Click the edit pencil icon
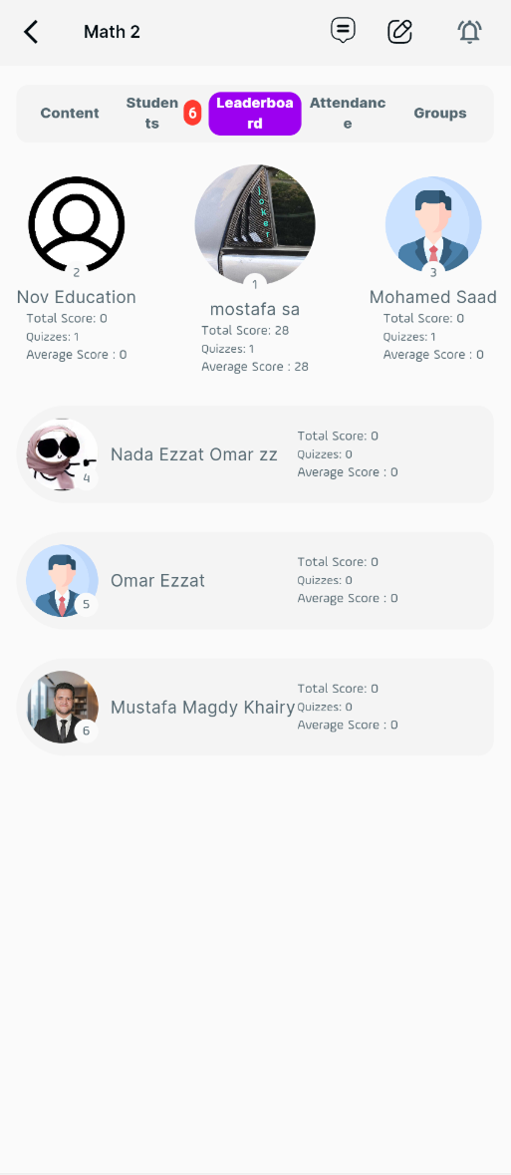 (400, 31)
